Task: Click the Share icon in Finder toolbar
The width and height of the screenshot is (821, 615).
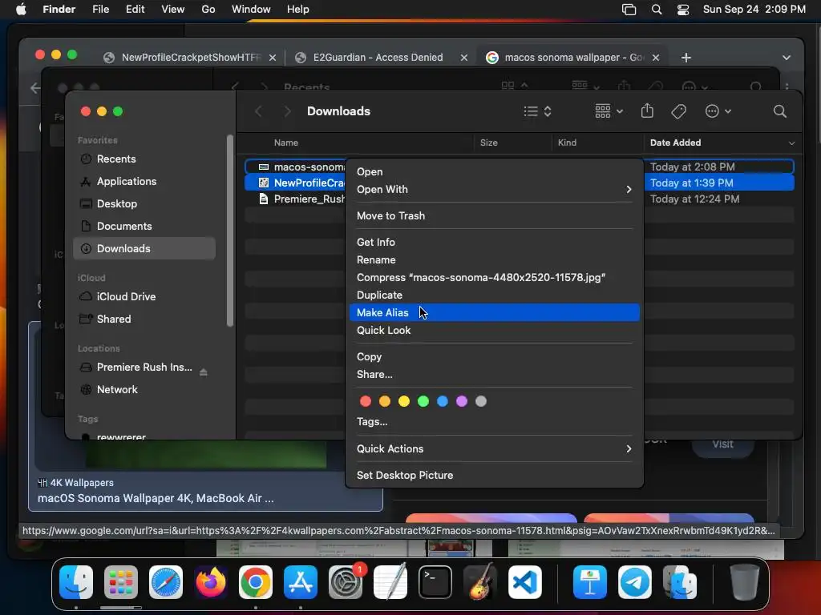Action: [x=647, y=111]
